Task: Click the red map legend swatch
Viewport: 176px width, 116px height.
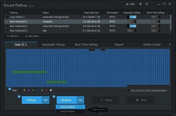Action: tap(47, 90)
